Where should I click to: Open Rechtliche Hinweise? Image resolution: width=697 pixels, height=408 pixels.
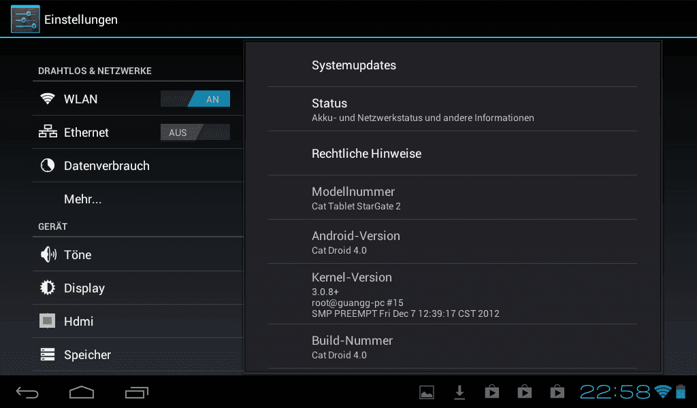453,153
